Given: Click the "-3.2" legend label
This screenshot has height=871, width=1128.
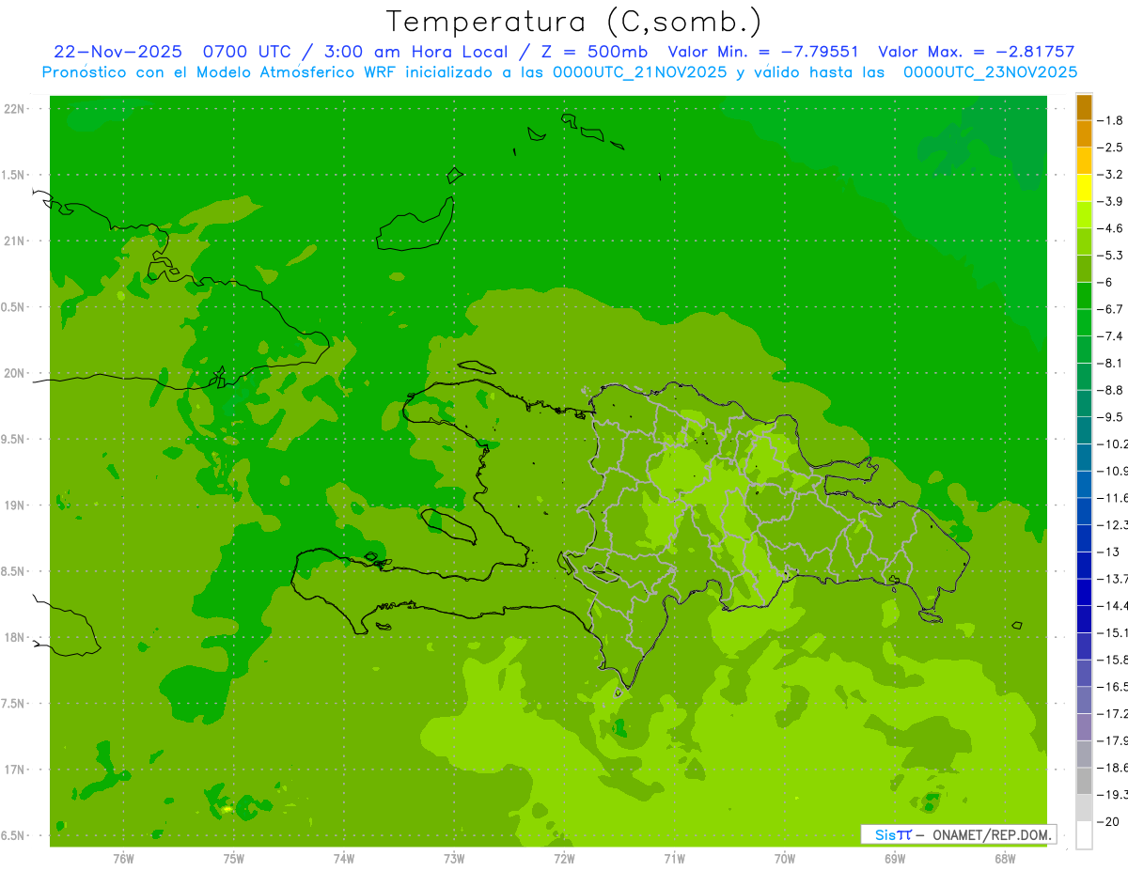Looking at the screenshot, I should point(1111,175).
